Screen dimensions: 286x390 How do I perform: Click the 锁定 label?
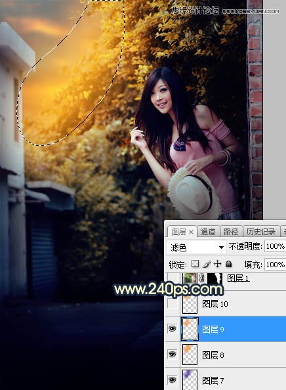pos(177,265)
